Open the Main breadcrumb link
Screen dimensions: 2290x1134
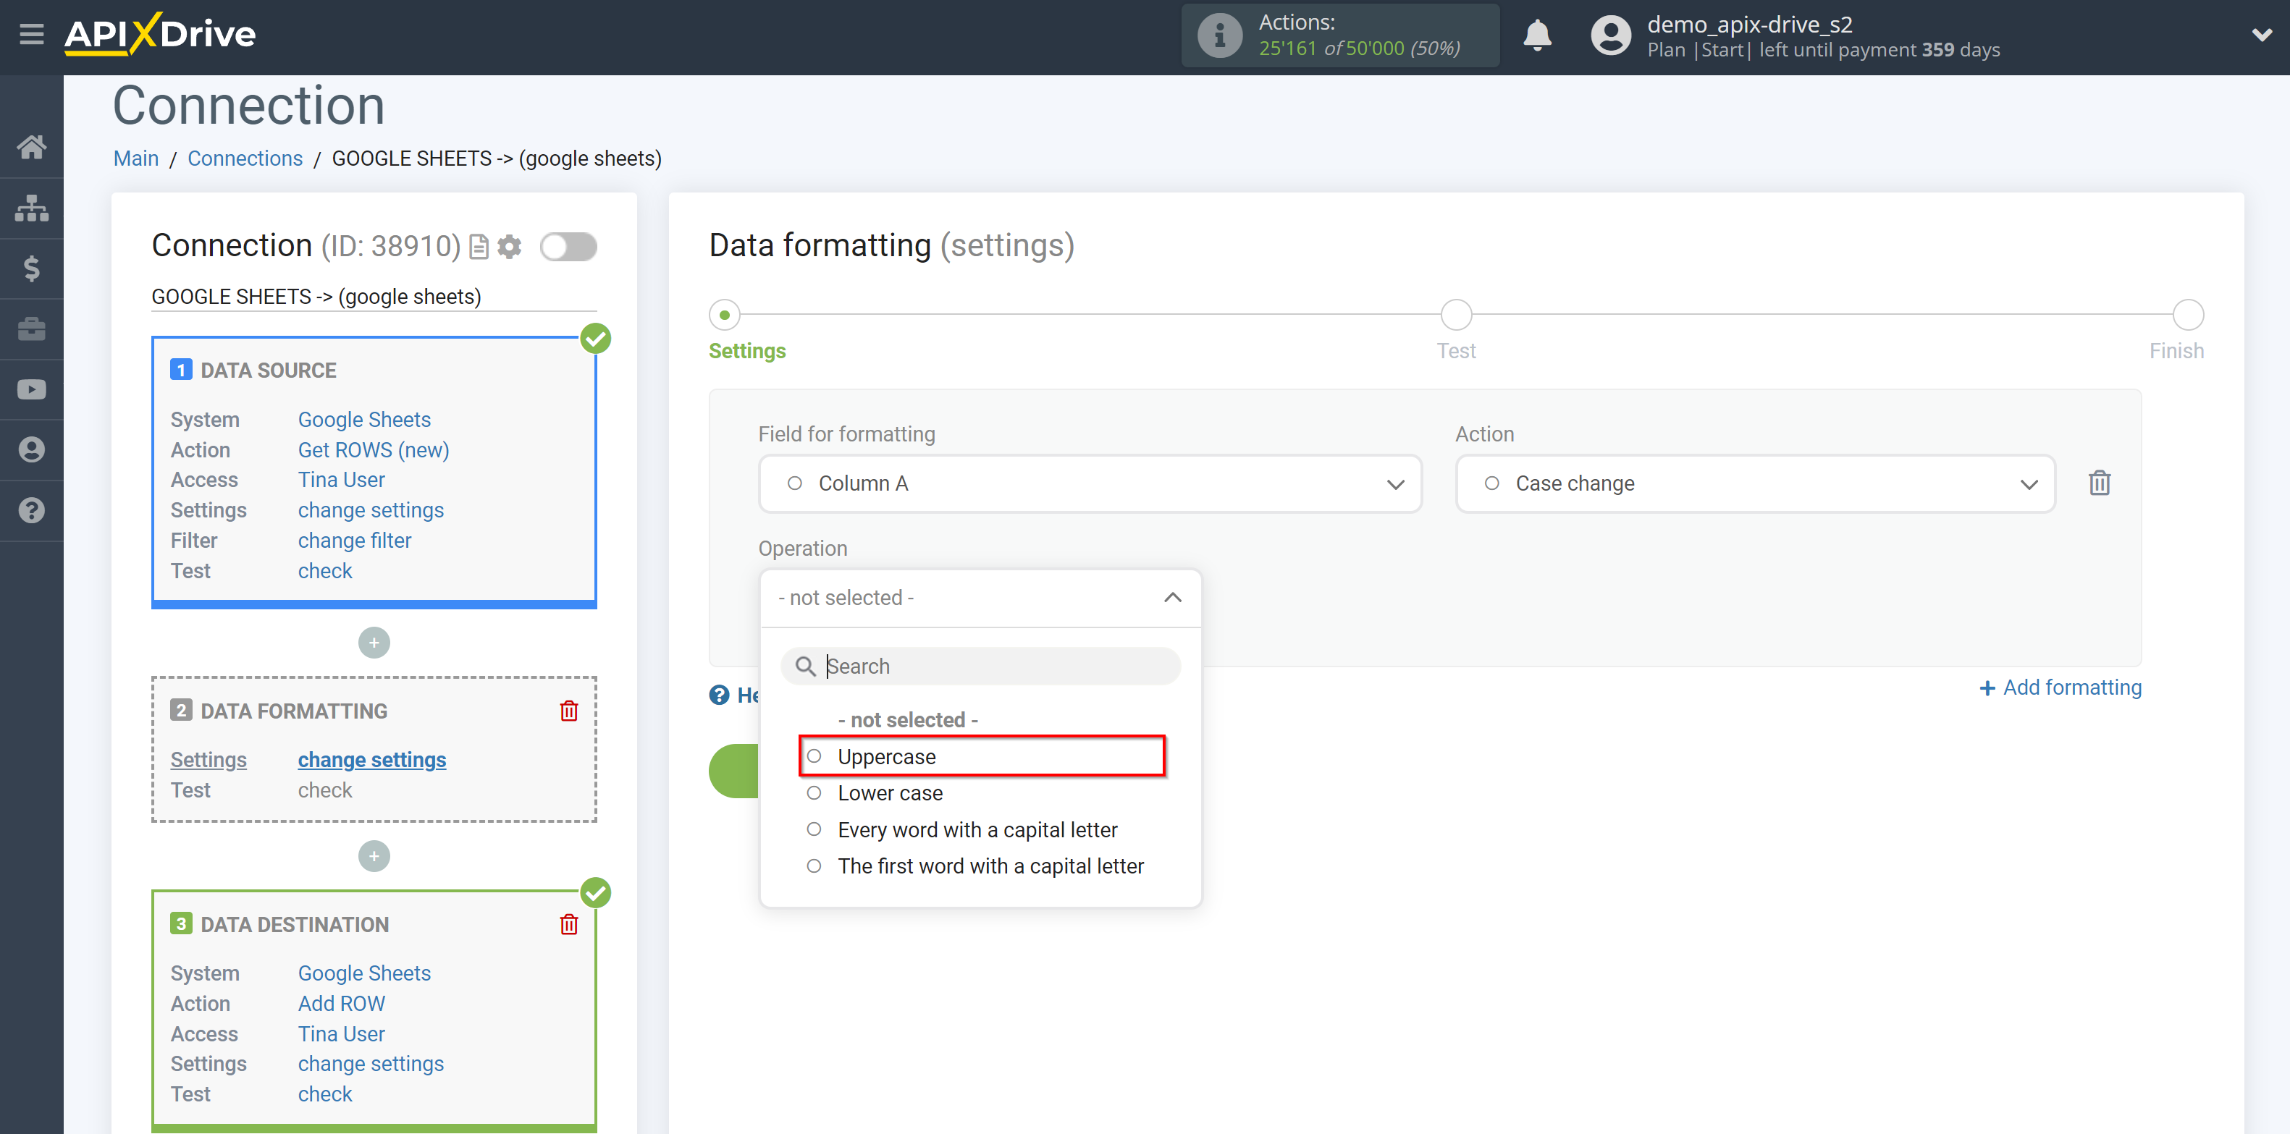click(136, 158)
